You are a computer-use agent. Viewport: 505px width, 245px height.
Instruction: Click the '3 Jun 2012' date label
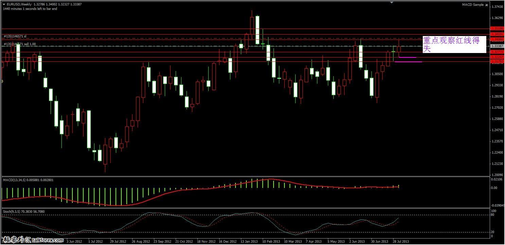tap(74, 242)
